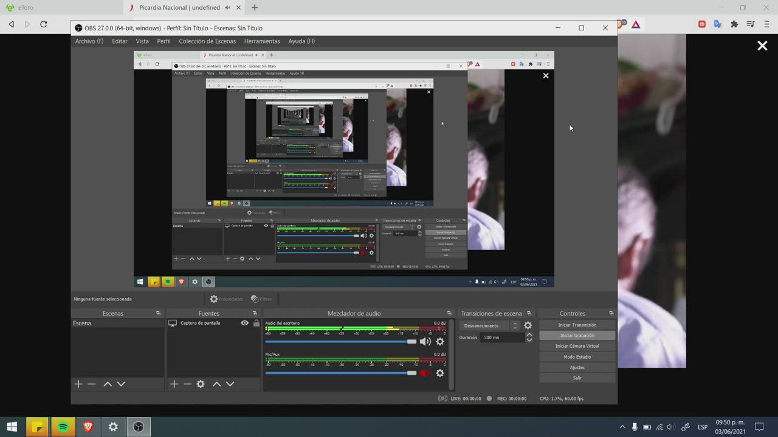This screenshot has width=778, height=437.
Task: Open the Windows notification center
Action: pos(759,427)
